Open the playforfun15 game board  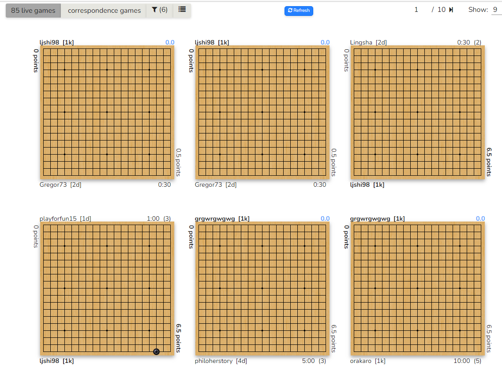[107, 289]
